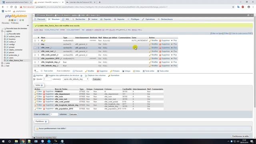Click browser reload page icon

click(x=12, y=7)
